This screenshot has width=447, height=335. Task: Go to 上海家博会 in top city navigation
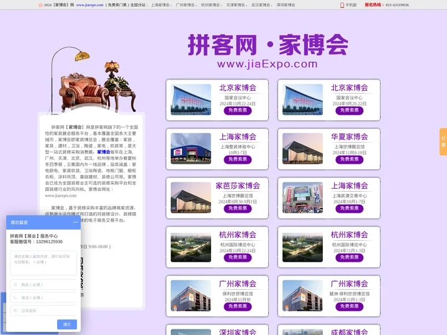[x=160, y=5]
